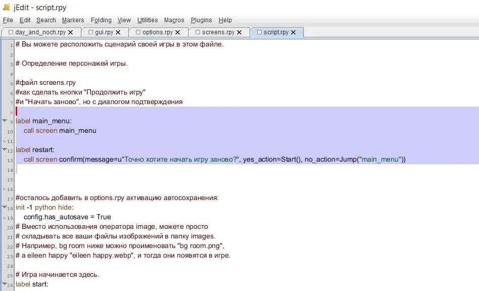The image size is (479, 291).
Task: Click the text 'config.has_autosave = True'
Action: [67, 217]
